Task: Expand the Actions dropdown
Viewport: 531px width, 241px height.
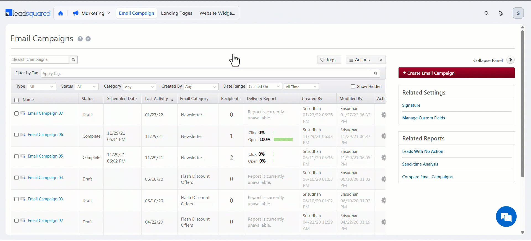Action: [365, 60]
